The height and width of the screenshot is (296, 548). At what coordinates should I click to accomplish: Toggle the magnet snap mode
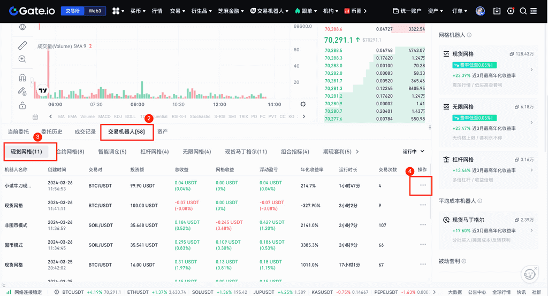point(22,77)
